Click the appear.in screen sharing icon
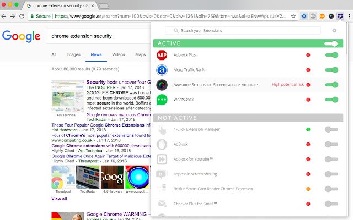 (x=162, y=174)
